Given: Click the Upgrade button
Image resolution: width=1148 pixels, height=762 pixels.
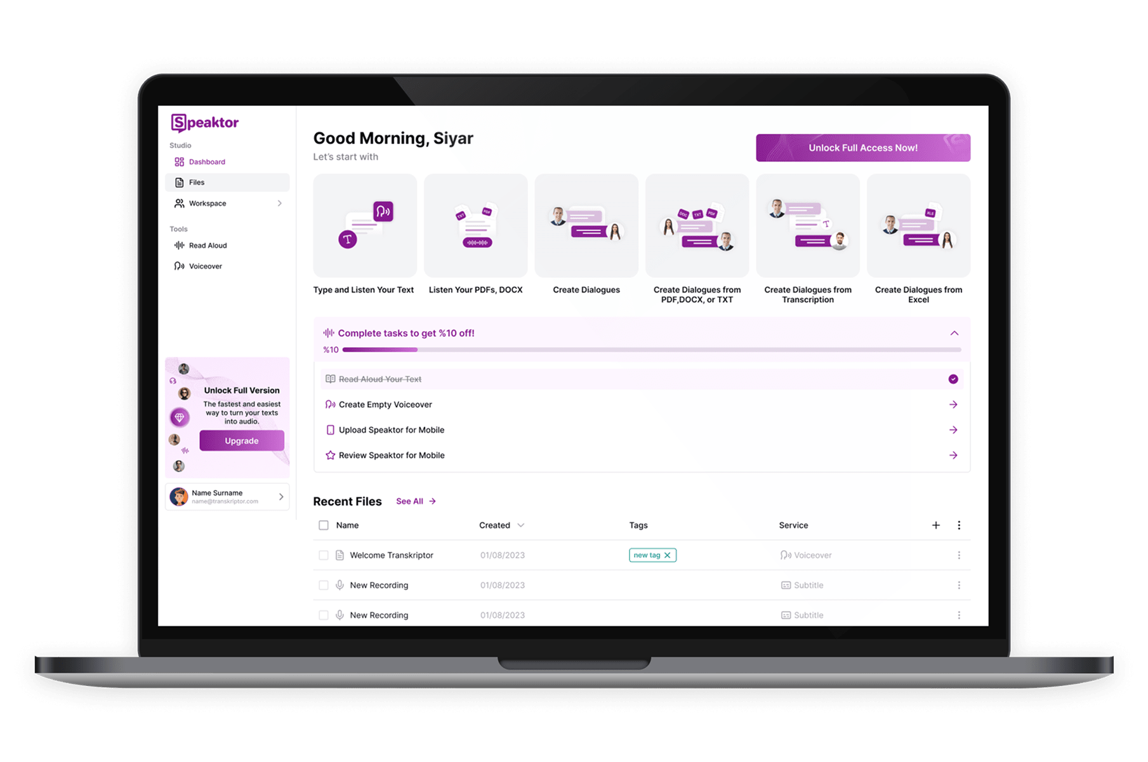Looking at the screenshot, I should point(241,441).
